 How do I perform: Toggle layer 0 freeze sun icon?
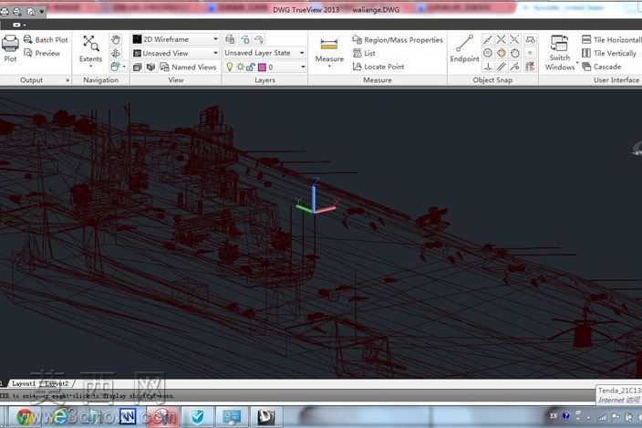pos(241,67)
